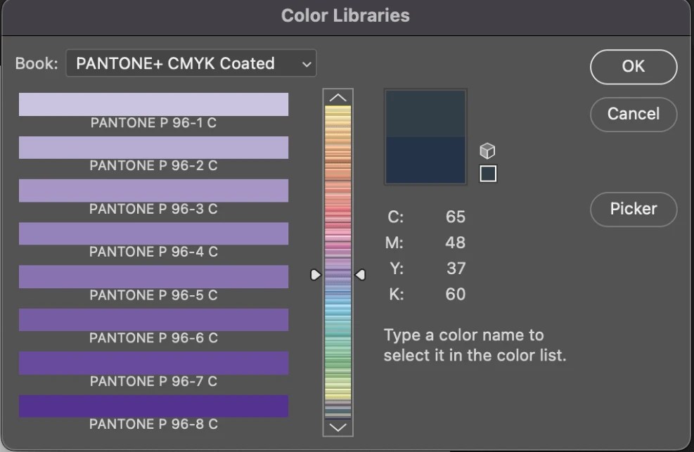The width and height of the screenshot is (694, 452).
Task: Click the new color preview (top half)
Action: (x=425, y=114)
